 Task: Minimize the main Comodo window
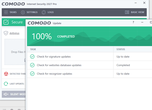tap(136, 3)
